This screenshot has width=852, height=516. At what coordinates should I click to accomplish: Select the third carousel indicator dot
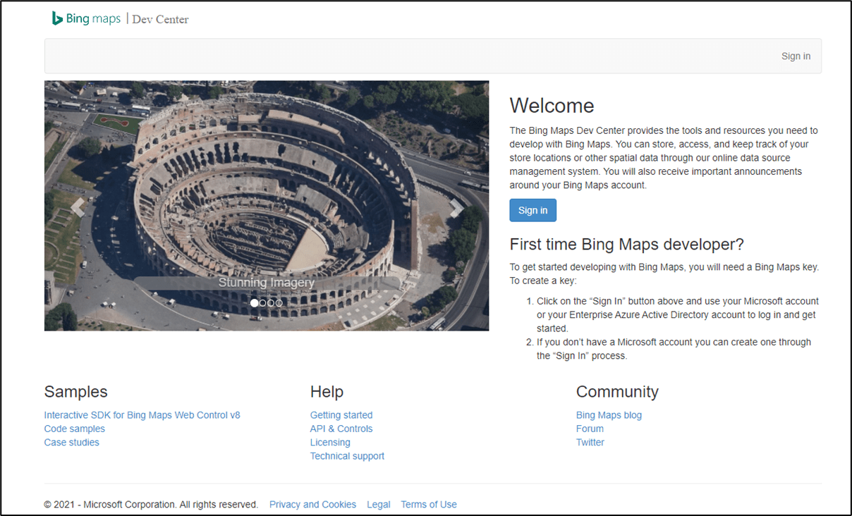coord(271,302)
